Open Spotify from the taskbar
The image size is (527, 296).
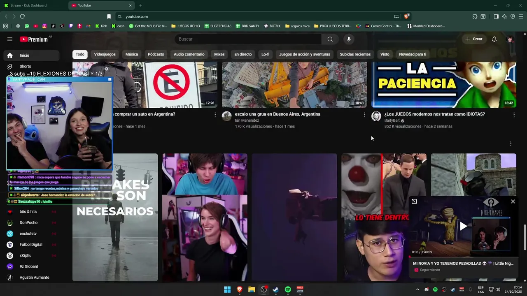288,290
